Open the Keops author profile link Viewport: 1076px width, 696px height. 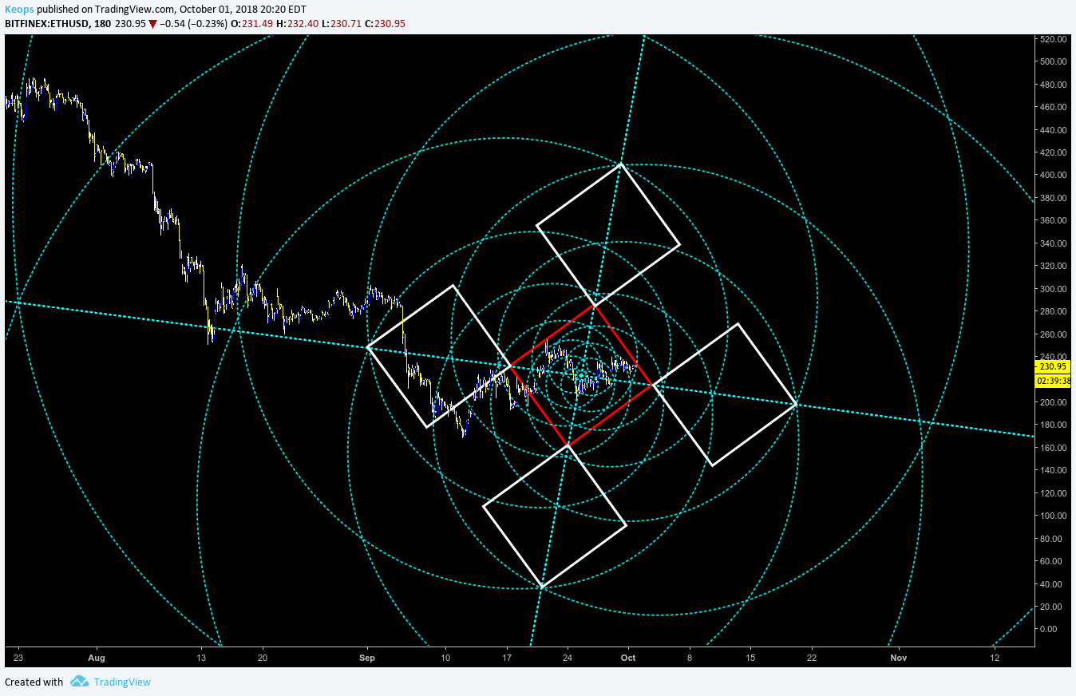(20, 9)
